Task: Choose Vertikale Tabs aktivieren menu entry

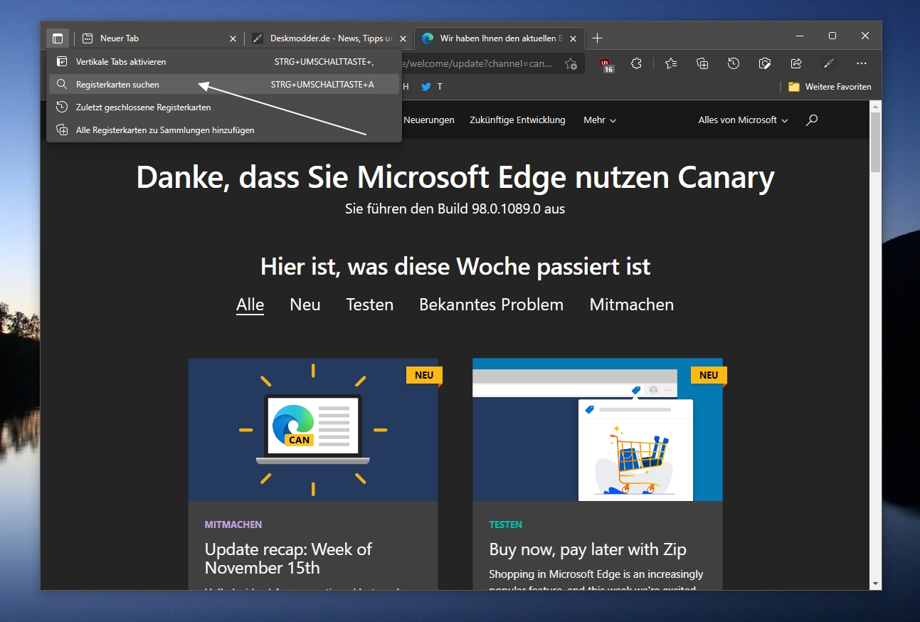Action: (x=224, y=62)
